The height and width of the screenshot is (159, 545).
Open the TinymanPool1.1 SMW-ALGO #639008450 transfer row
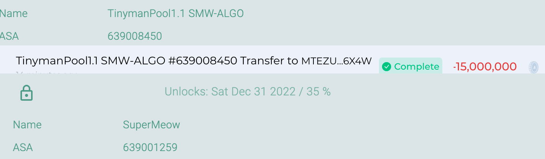tap(272, 59)
